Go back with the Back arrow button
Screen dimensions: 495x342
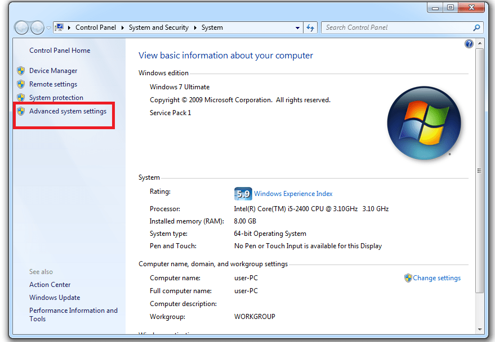pyautogui.click(x=22, y=28)
